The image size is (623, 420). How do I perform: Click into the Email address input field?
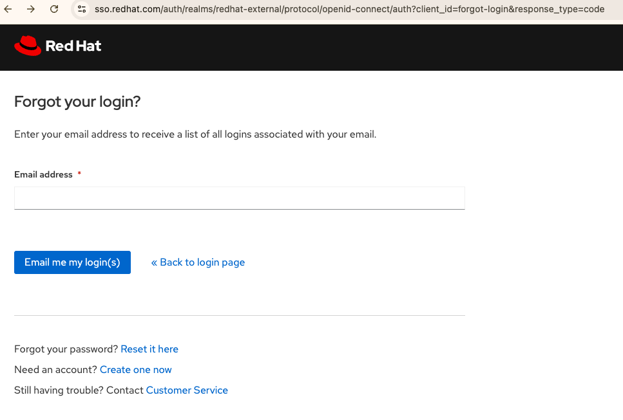[239, 198]
